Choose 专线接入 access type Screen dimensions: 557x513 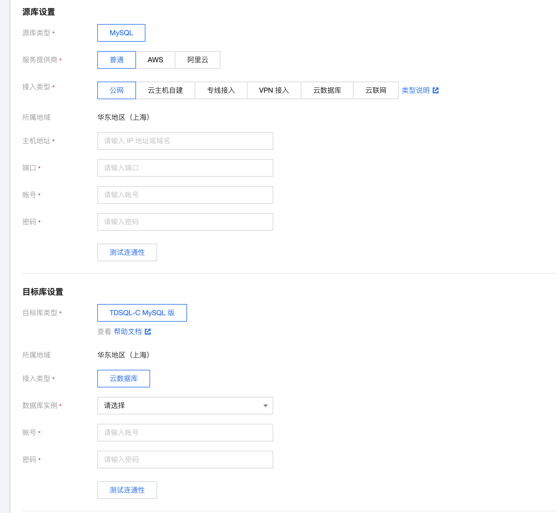221,90
